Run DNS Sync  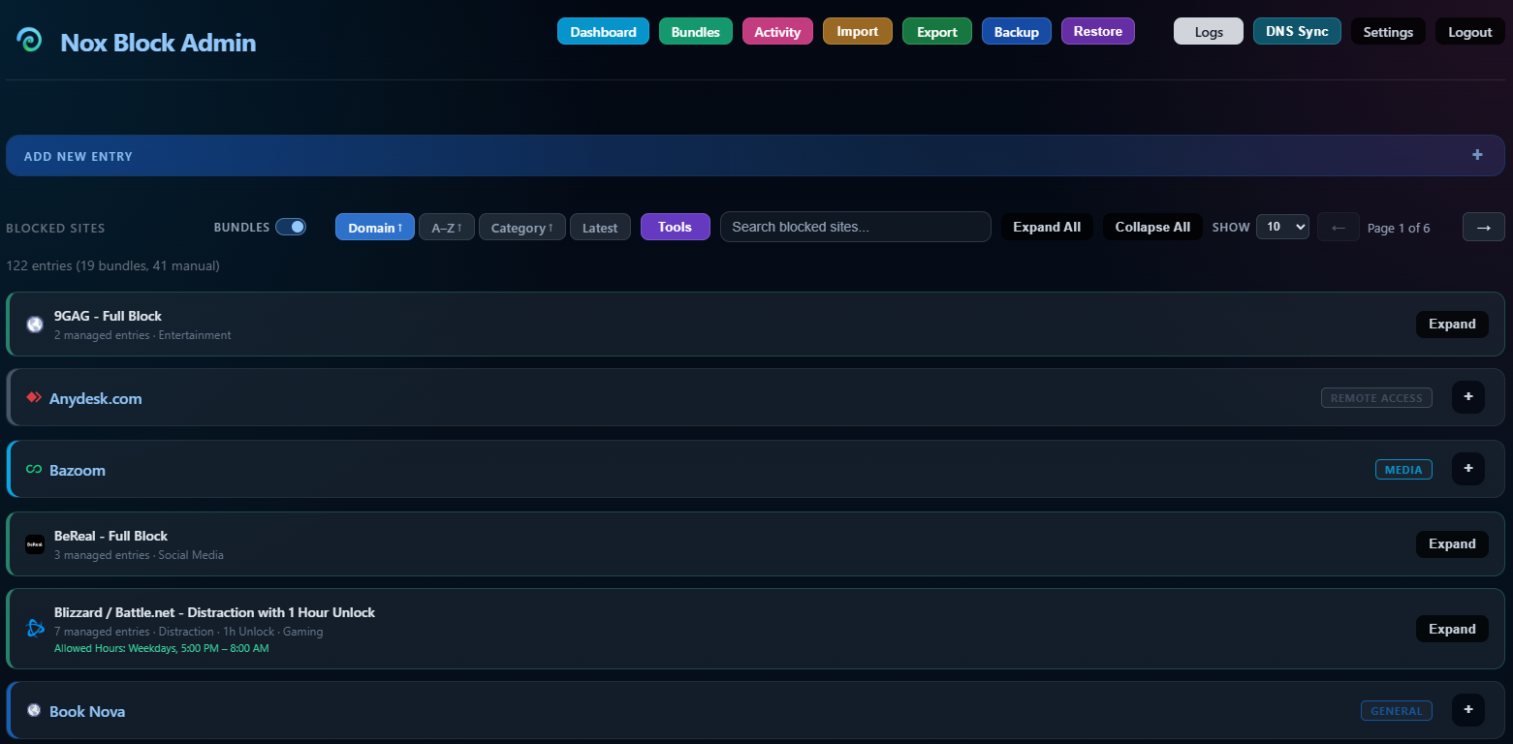(1297, 31)
